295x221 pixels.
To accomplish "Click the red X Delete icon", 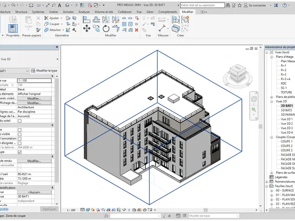I will [136, 29].
